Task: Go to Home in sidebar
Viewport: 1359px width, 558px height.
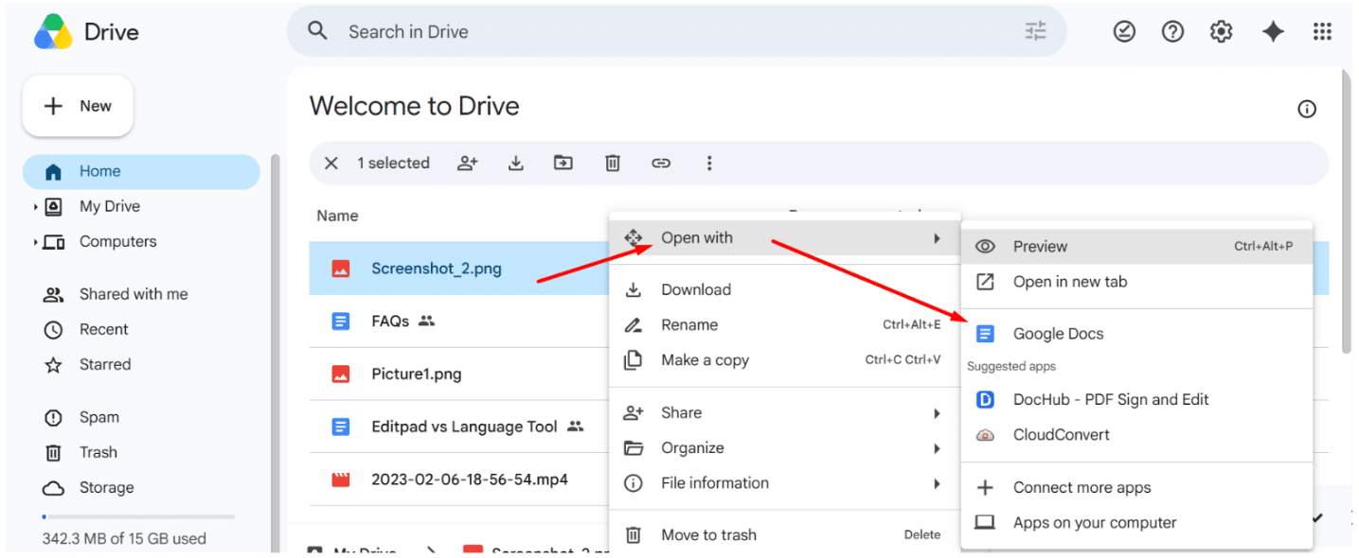Action: tap(141, 171)
